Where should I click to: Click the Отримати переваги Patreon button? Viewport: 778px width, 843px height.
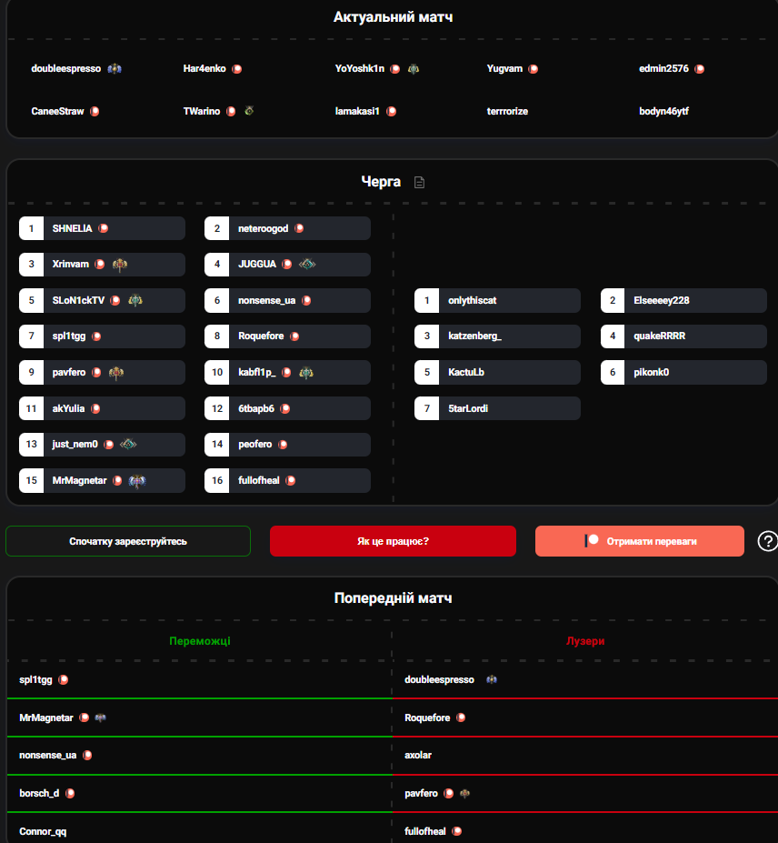click(639, 541)
